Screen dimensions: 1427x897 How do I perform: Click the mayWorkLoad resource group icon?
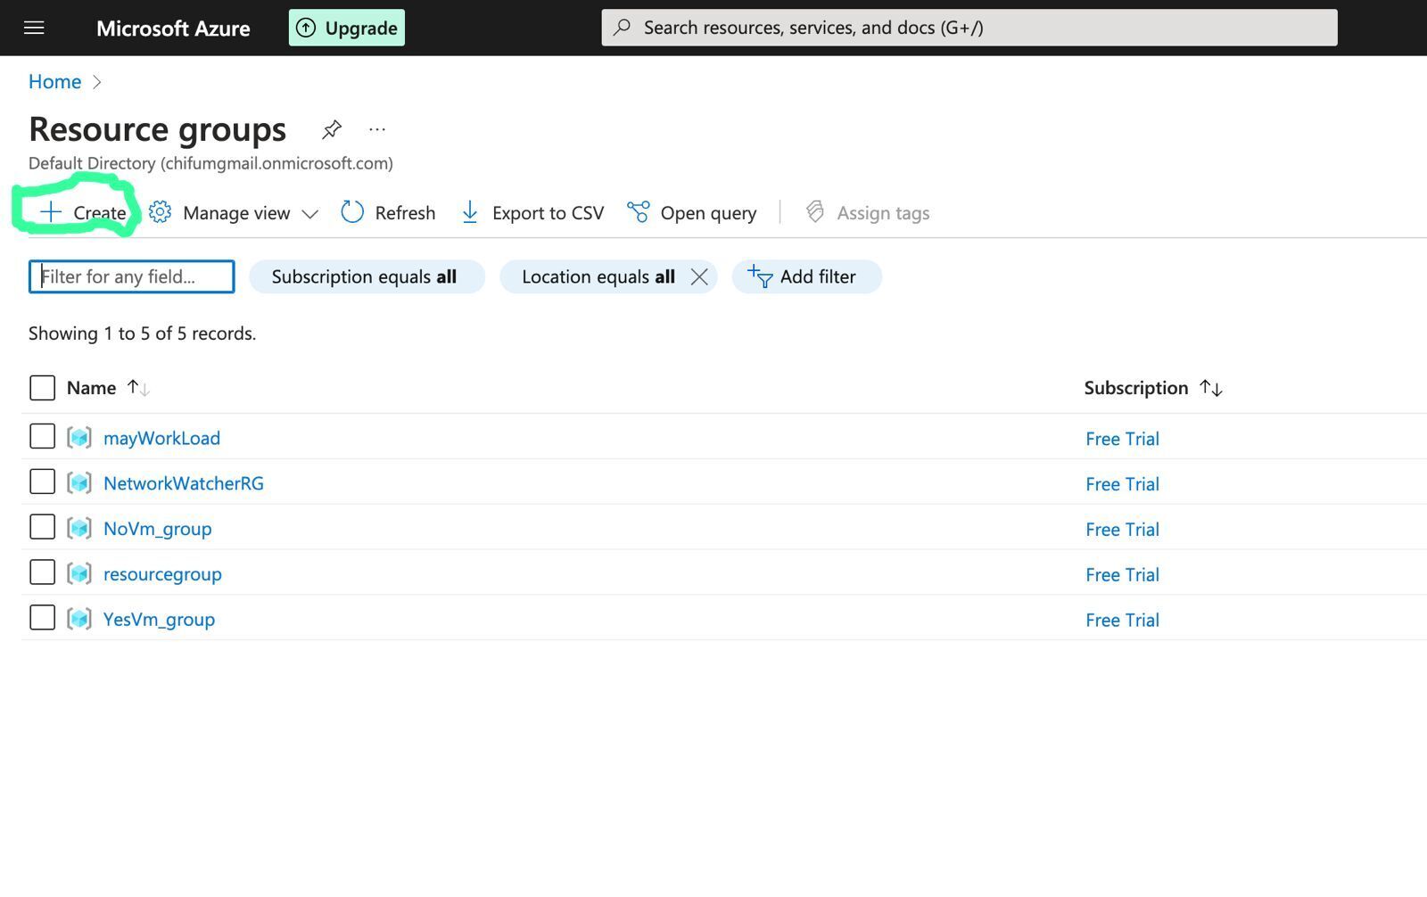[x=79, y=438]
